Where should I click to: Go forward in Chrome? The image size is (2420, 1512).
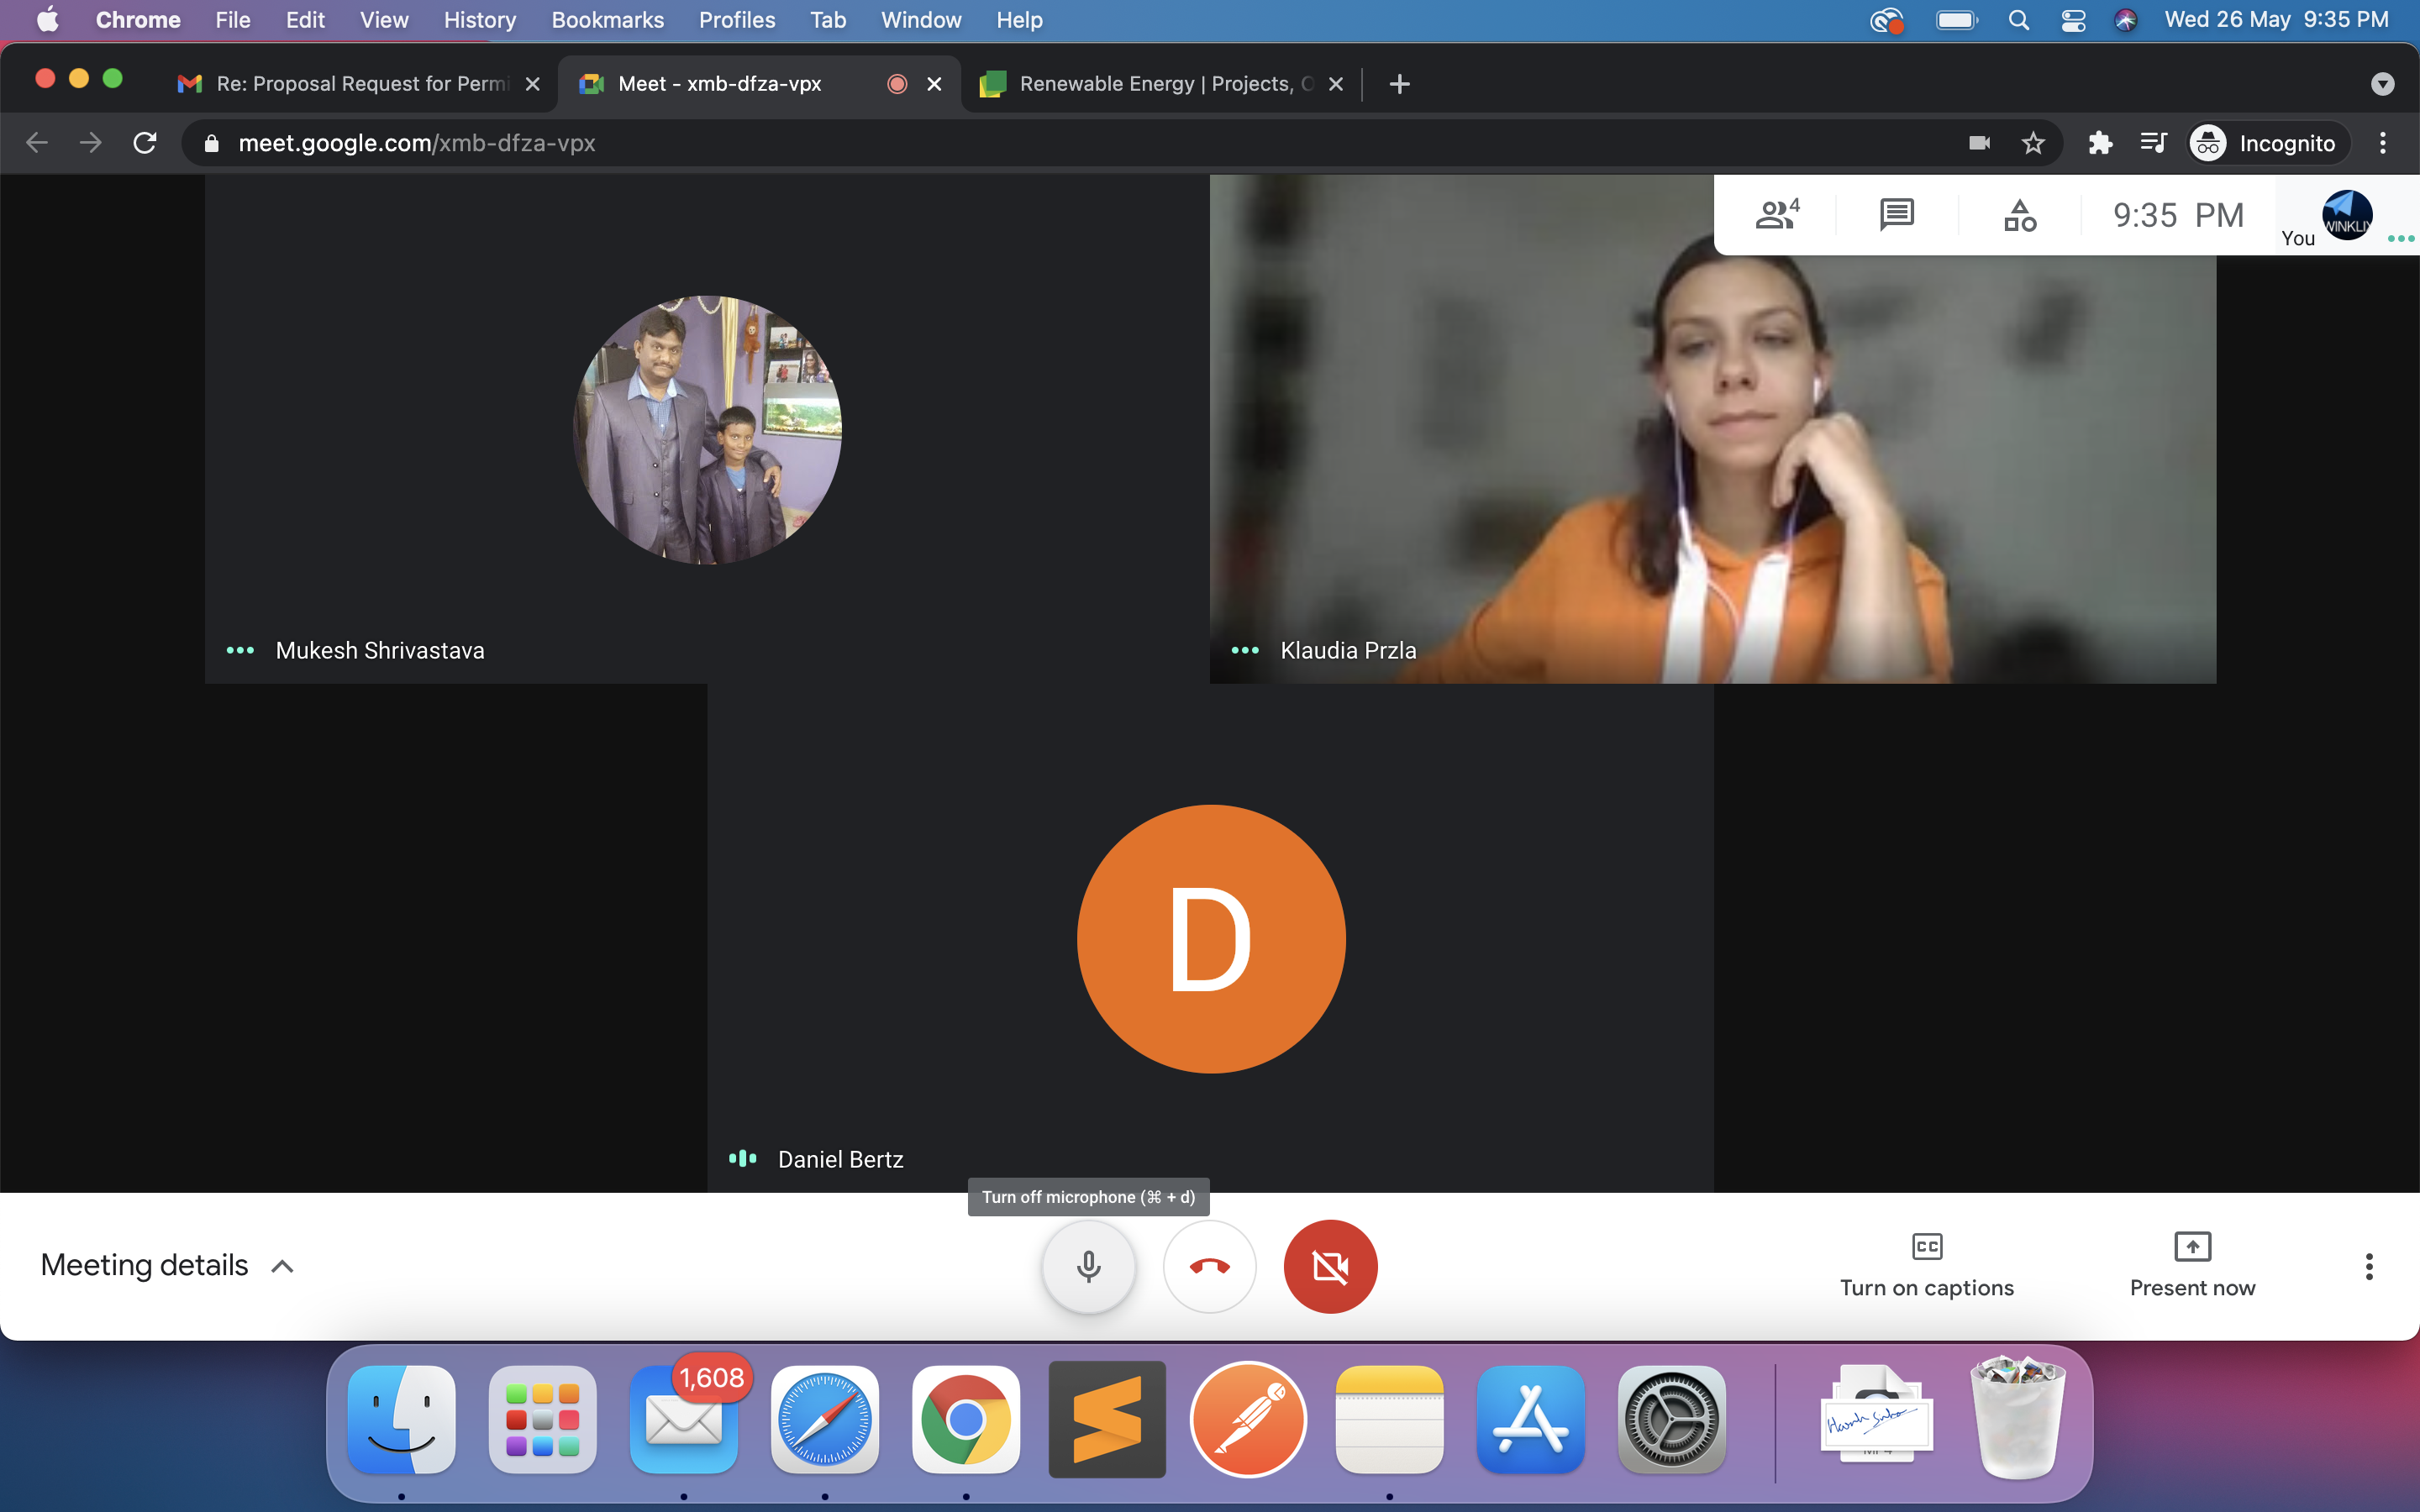91,143
